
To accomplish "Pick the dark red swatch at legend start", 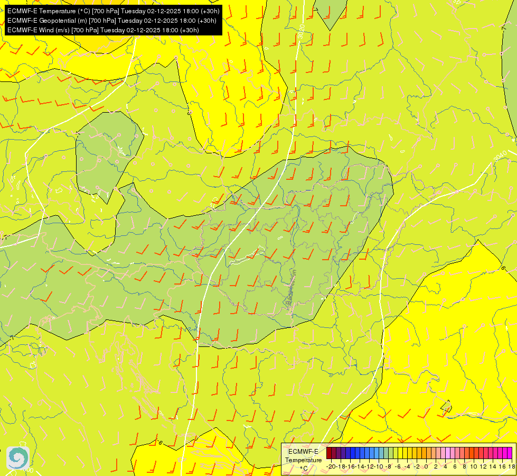I will coord(329,453).
